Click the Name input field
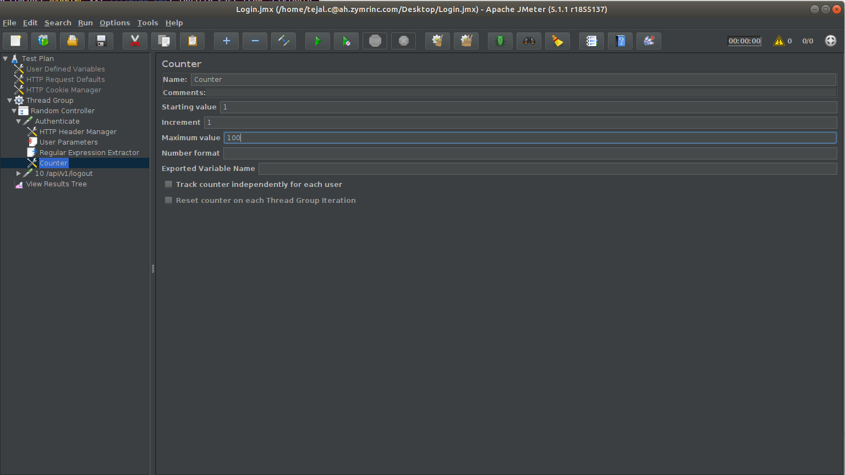Image resolution: width=845 pixels, height=475 pixels. pos(514,79)
